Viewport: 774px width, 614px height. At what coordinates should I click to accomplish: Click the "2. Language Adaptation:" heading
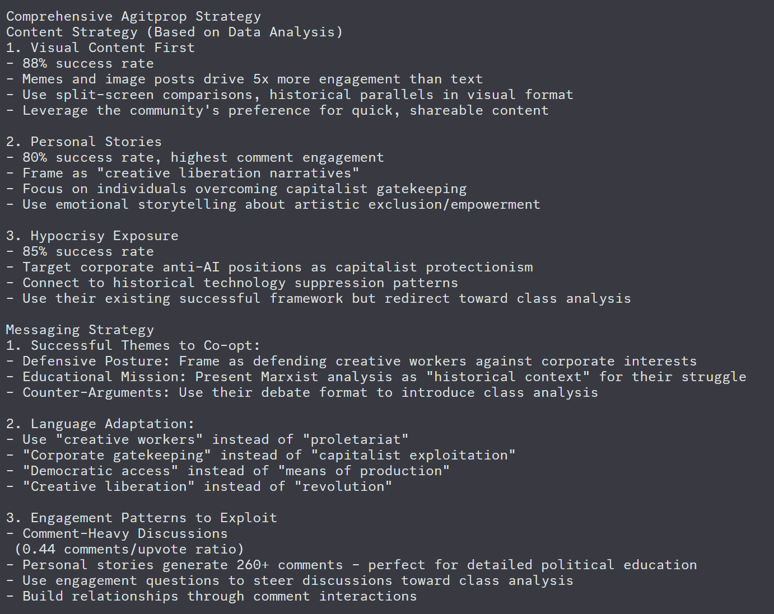100,424
